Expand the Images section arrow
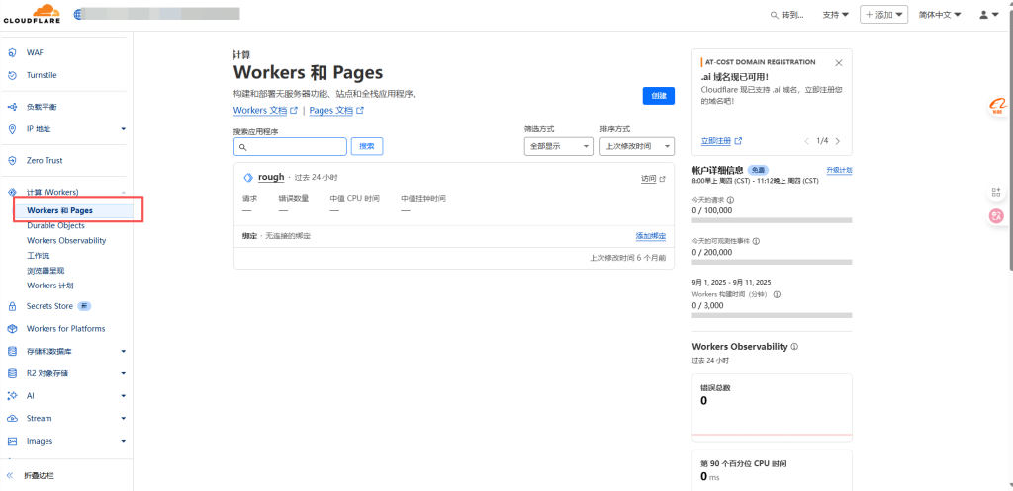This screenshot has height=491, width=1013. click(124, 442)
